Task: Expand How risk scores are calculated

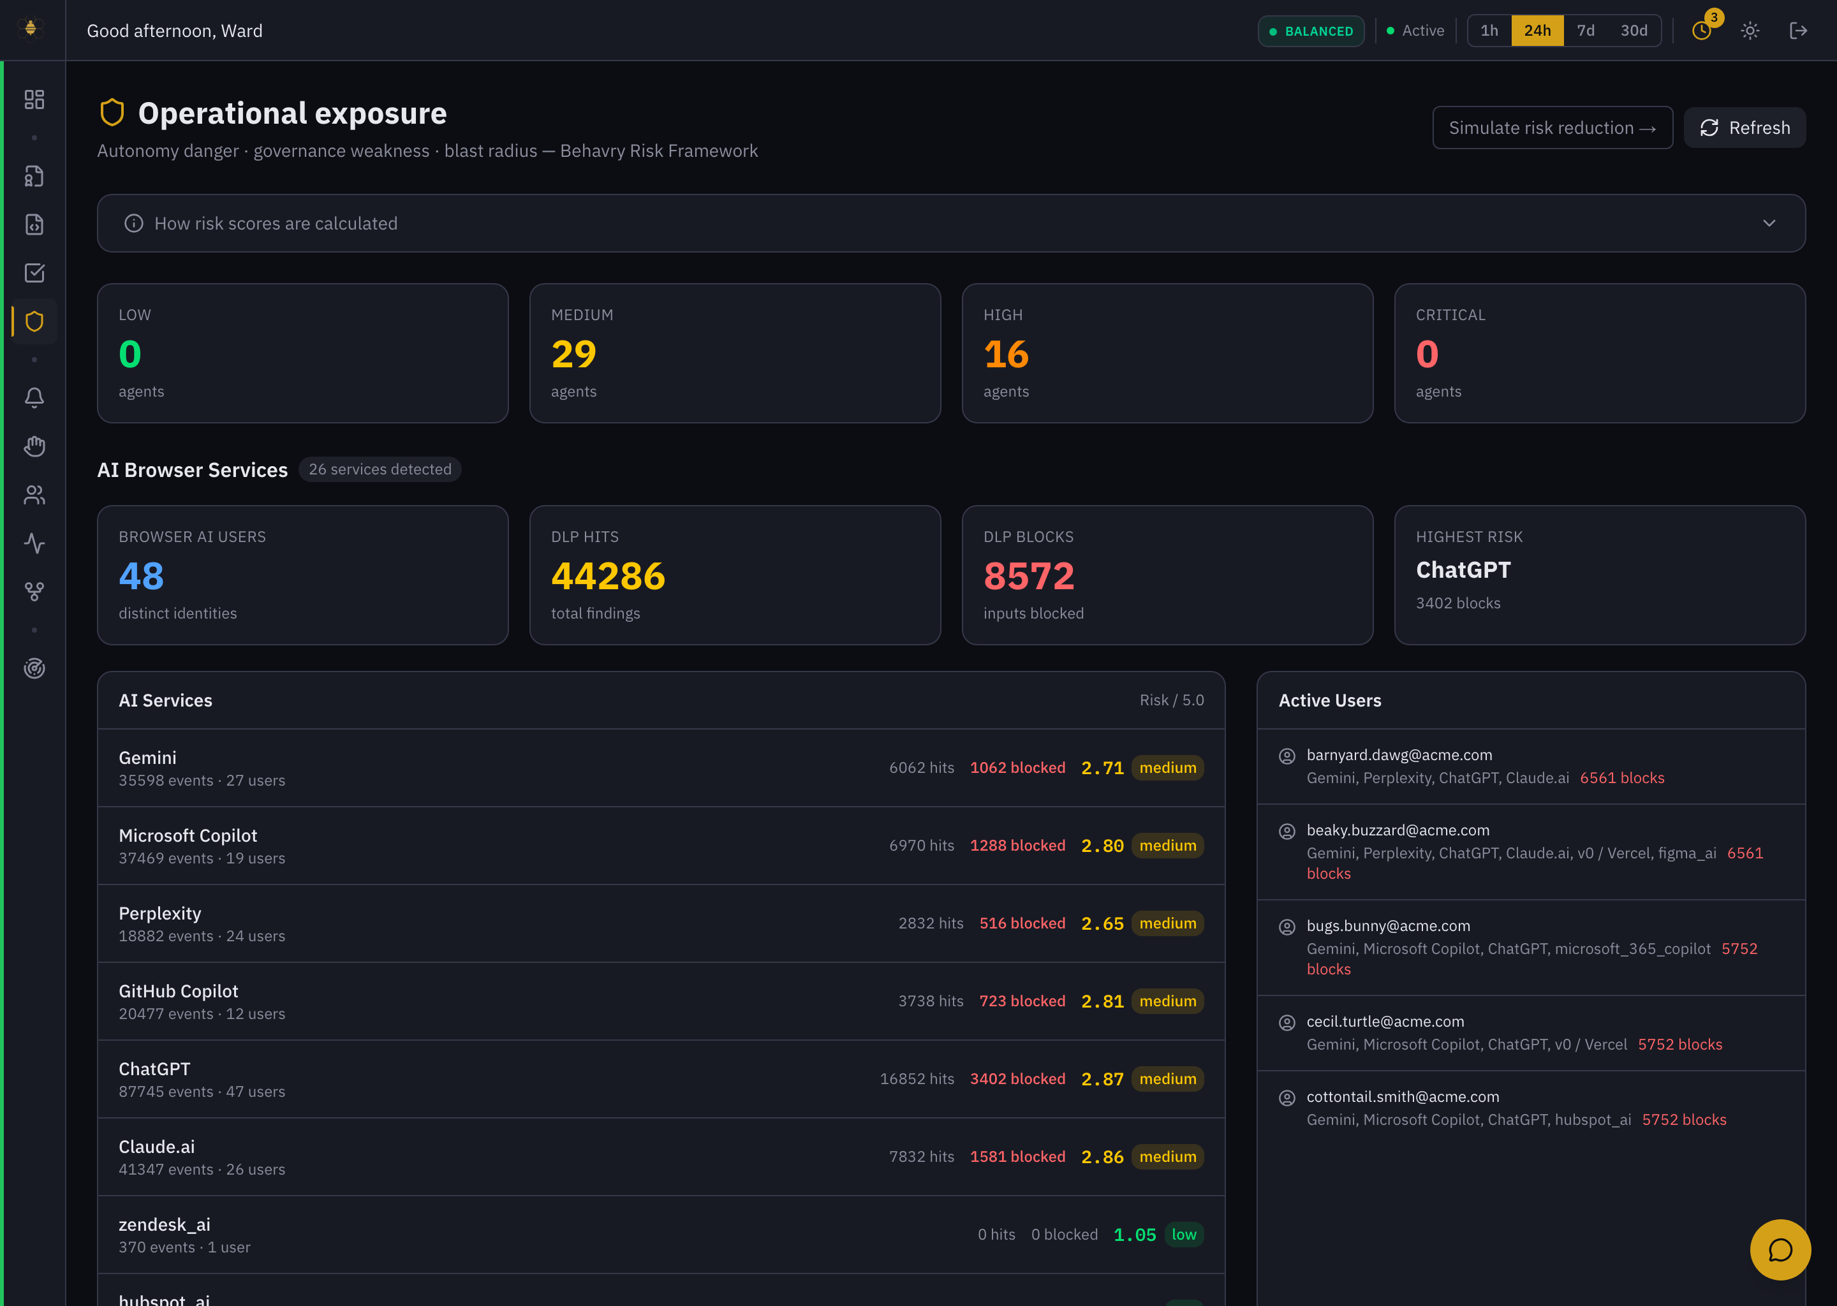Action: pos(950,223)
